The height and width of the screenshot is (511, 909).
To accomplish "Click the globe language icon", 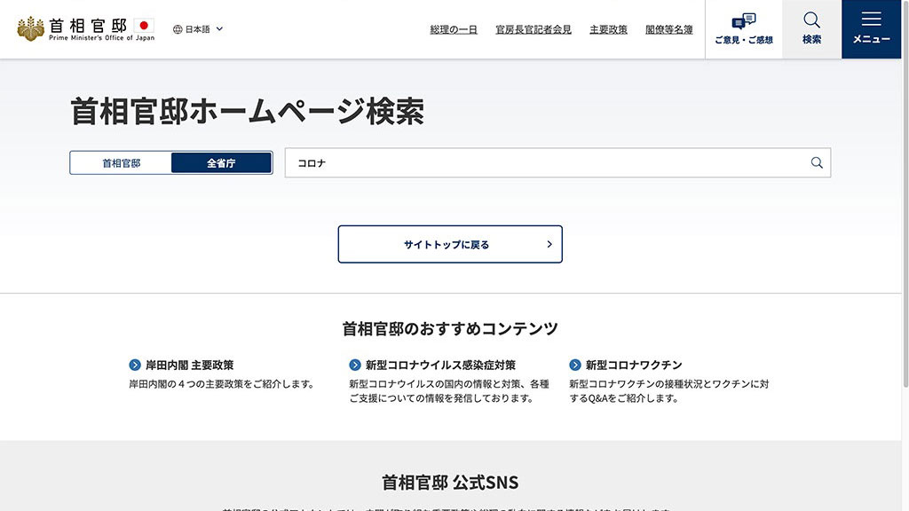I will pyautogui.click(x=178, y=29).
